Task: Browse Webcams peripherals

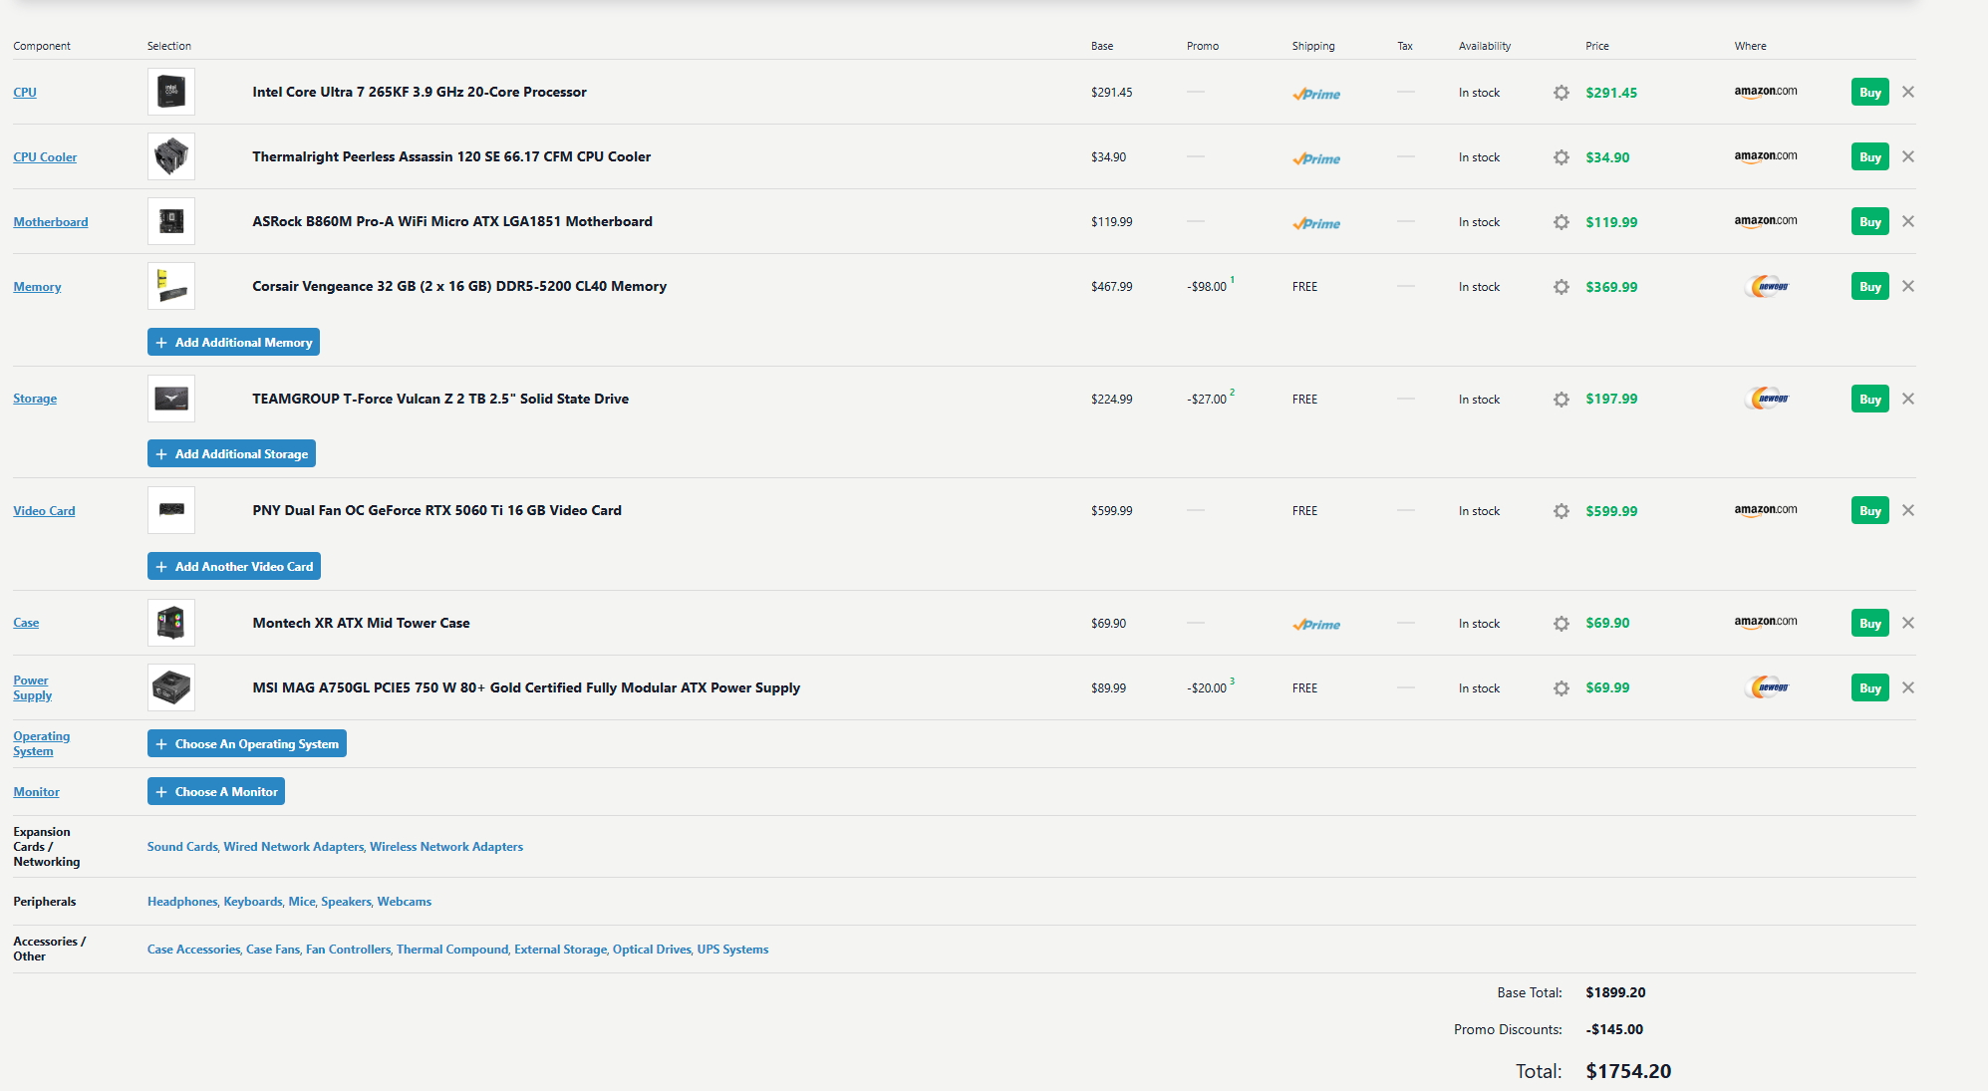Action: pos(405,902)
